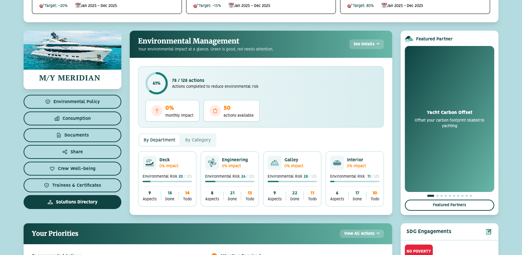Click the Share nodes icon
Image resolution: width=522 pixels, height=255 pixels.
pyautogui.click(x=65, y=152)
